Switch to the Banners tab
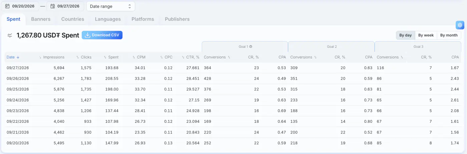This screenshot has width=467, height=154. [41, 19]
